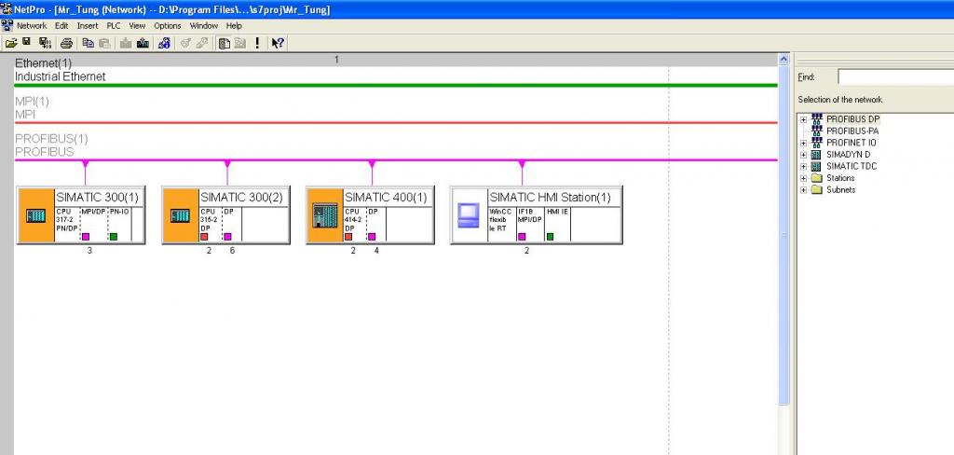The height and width of the screenshot is (455, 954).
Task: Click the Ethernet(1) subnet label
Action: (43, 62)
